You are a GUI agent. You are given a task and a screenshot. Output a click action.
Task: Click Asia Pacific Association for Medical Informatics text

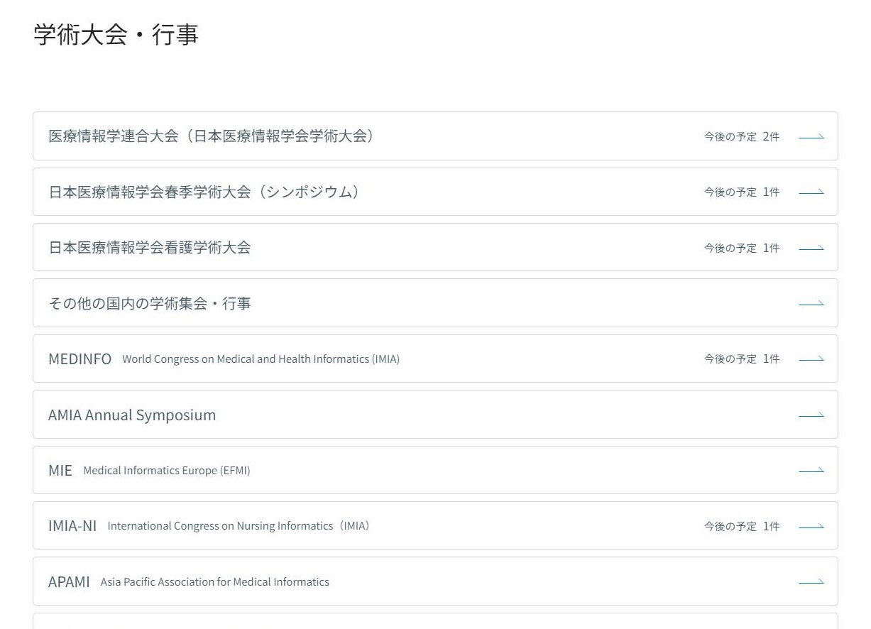pos(215,582)
